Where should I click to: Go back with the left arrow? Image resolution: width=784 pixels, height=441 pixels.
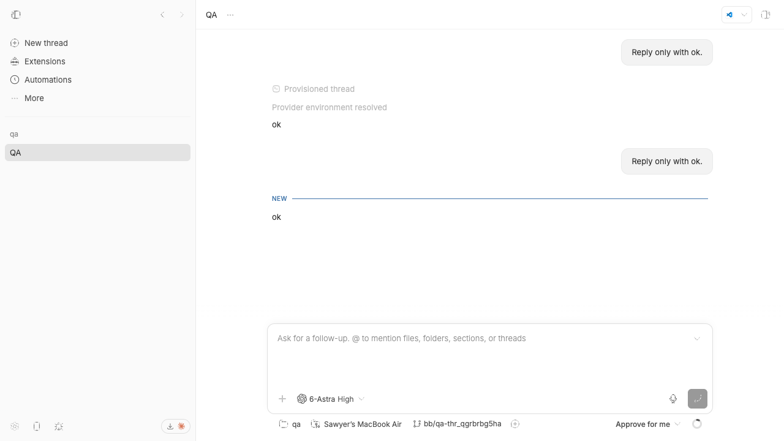click(162, 15)
